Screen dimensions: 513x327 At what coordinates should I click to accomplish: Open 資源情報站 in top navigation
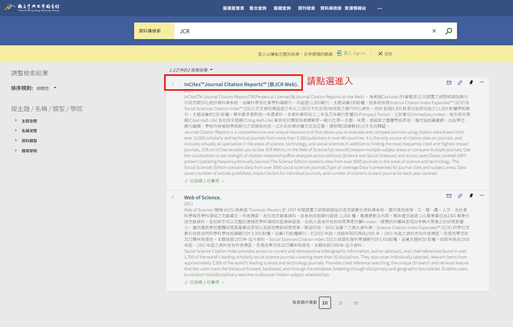(x=355, y=8)
